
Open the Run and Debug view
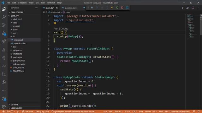4,33
